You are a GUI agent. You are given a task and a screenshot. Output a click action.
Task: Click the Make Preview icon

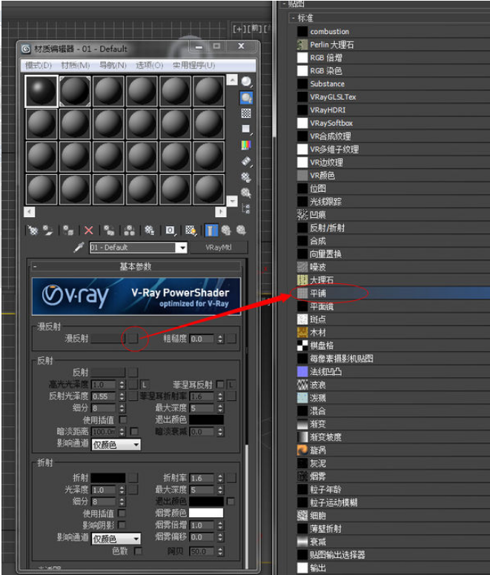tap(246, 161)
